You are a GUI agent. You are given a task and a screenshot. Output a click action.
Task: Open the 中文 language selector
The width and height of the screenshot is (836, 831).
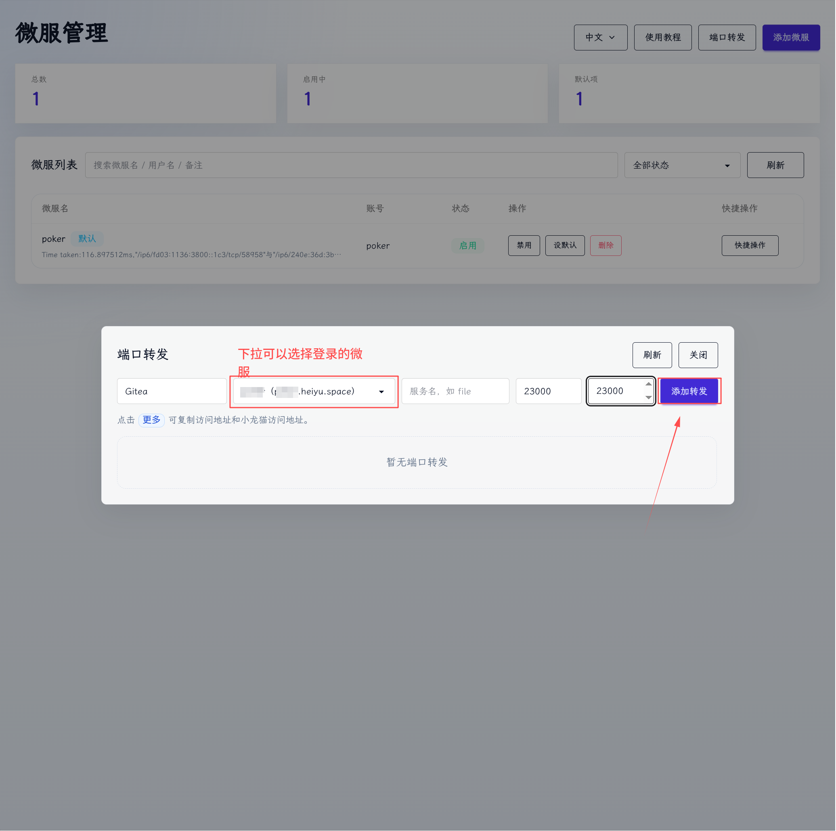(x=601, y=38)
